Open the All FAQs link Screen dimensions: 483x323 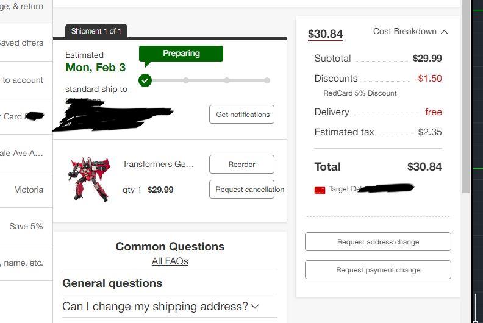(170, 261)
